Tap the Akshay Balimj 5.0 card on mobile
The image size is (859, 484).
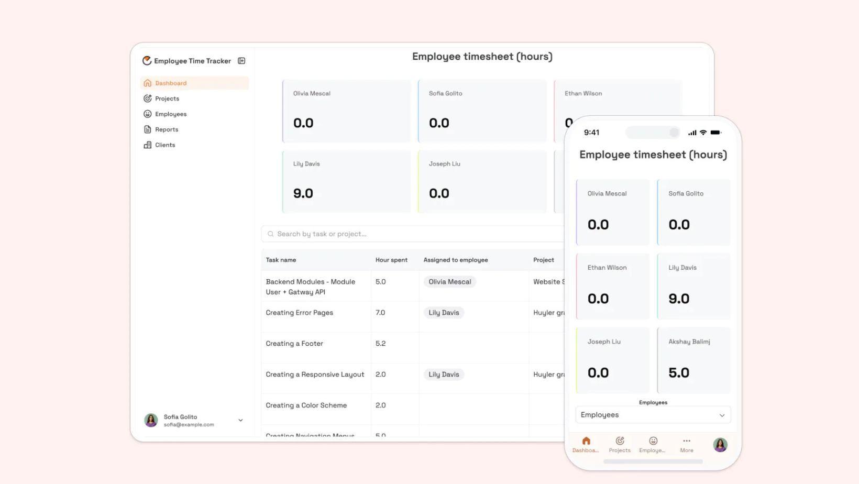(x=693, y=360)
